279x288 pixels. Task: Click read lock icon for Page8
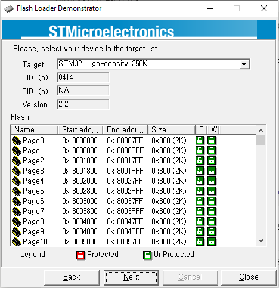(x=200, y=221)
